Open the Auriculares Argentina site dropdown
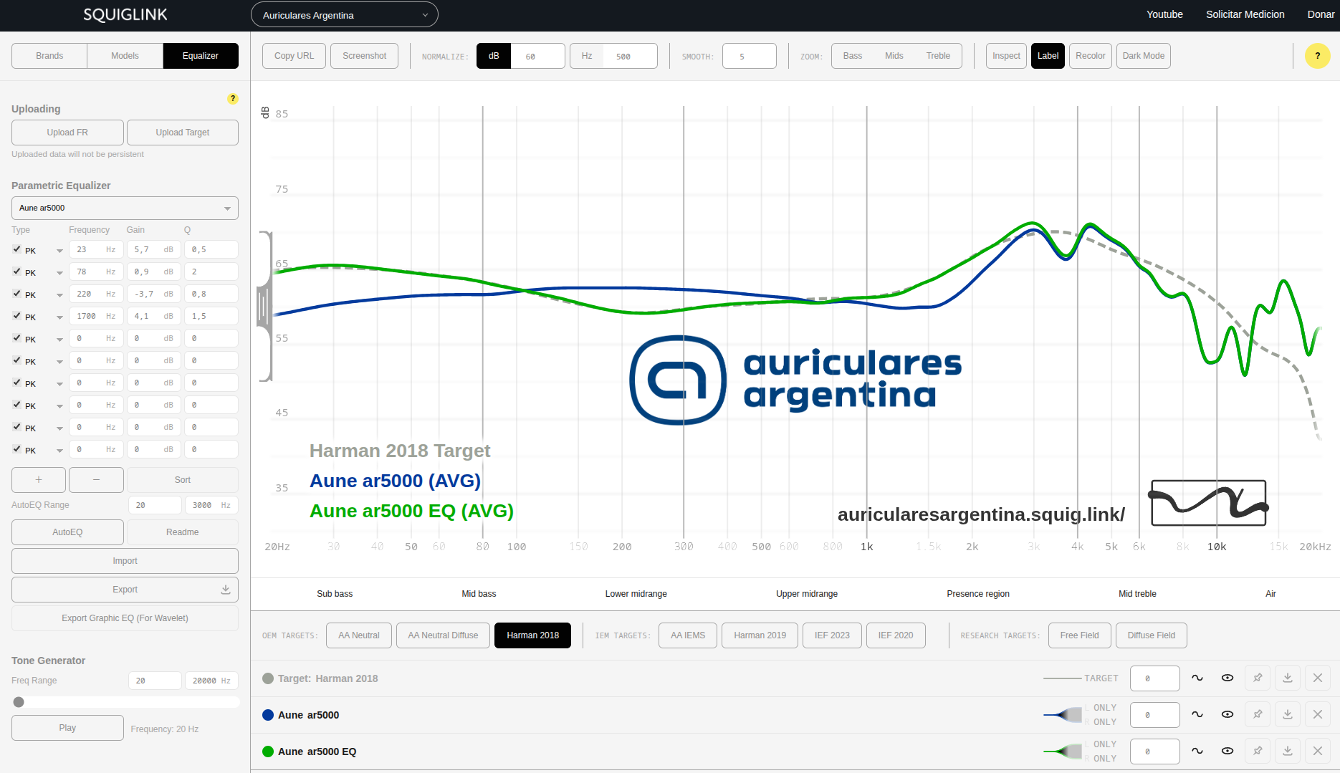 [345, 15]
